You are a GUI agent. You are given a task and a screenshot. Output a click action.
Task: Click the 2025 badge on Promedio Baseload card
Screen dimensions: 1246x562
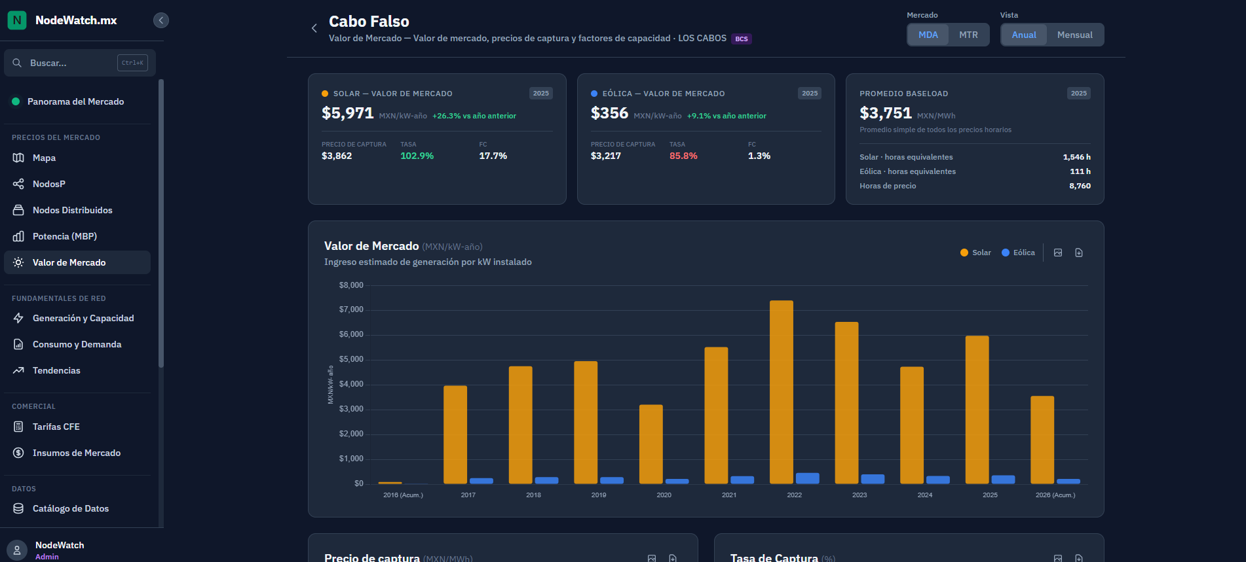1079,94
